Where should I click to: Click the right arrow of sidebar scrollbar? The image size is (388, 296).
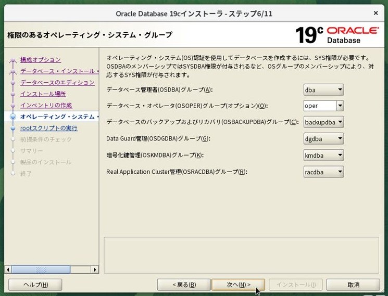click(x=95, y=269)
